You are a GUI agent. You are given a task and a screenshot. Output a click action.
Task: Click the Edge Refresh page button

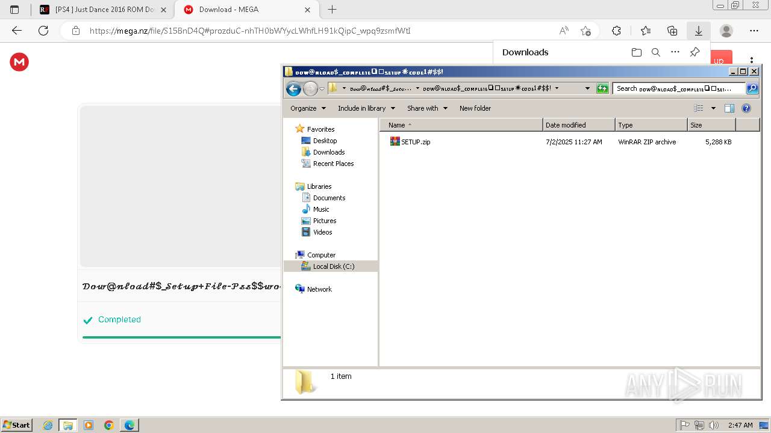click(x=43, y=31)
